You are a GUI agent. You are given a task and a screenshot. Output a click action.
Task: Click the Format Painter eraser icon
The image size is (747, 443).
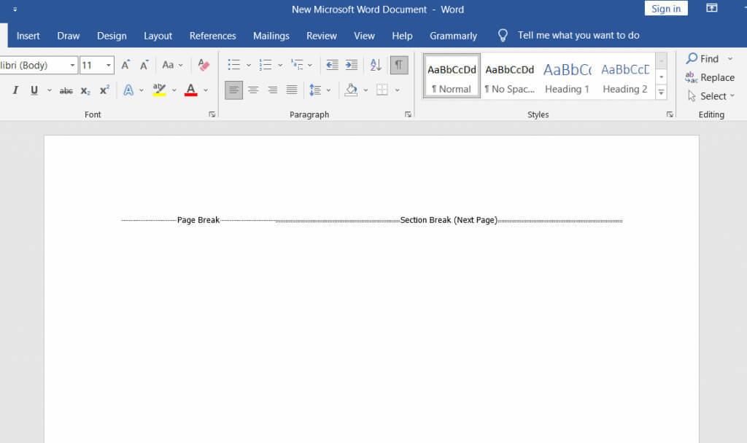pos(204,65)
